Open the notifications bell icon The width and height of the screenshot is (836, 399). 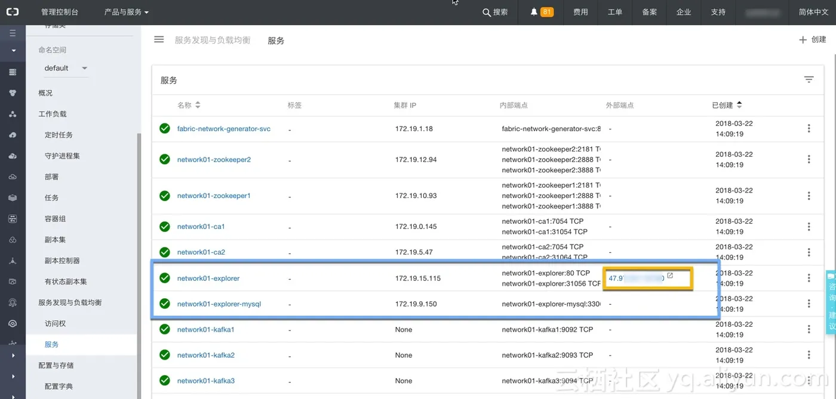[534, 12]
